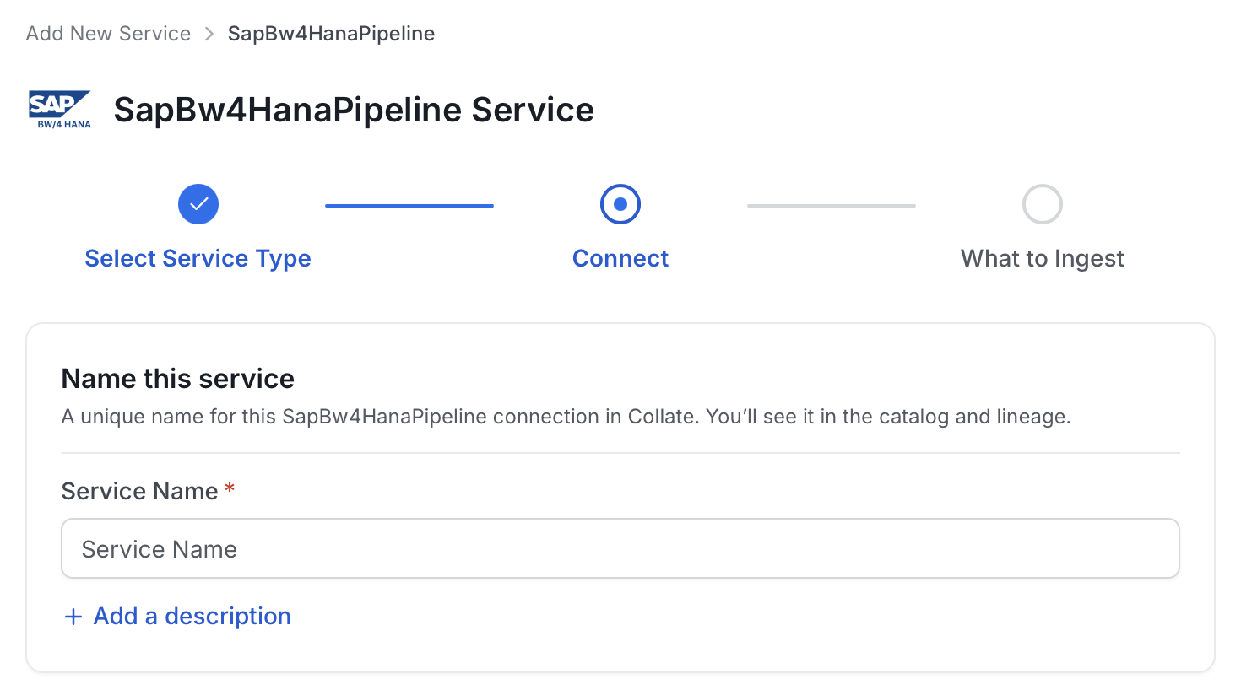Click the What to Ingest step circle
1241x690 pixels.
(x=1043, y=204)
